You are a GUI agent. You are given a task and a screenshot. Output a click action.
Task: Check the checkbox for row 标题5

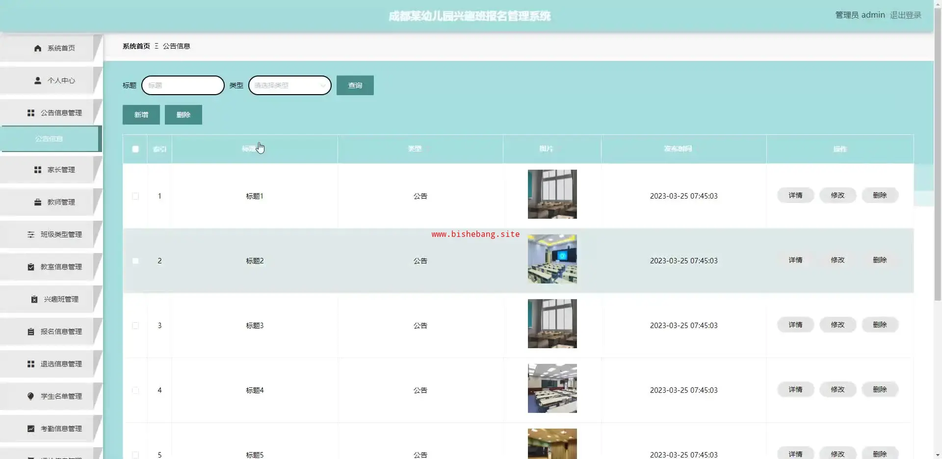[135, 455]
